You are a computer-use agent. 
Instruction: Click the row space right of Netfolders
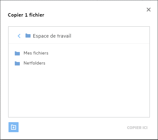[x=98, y=63]
